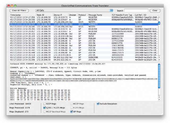
Task: Select the NOTIFY row at 13:54:28.409
Action: click(84, 22)
